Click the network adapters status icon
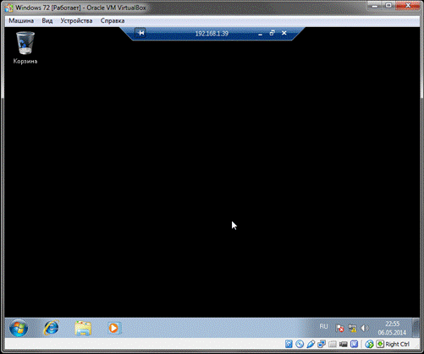Image resolution: width=424 pixels, height=354 pixels. point(322,344)
